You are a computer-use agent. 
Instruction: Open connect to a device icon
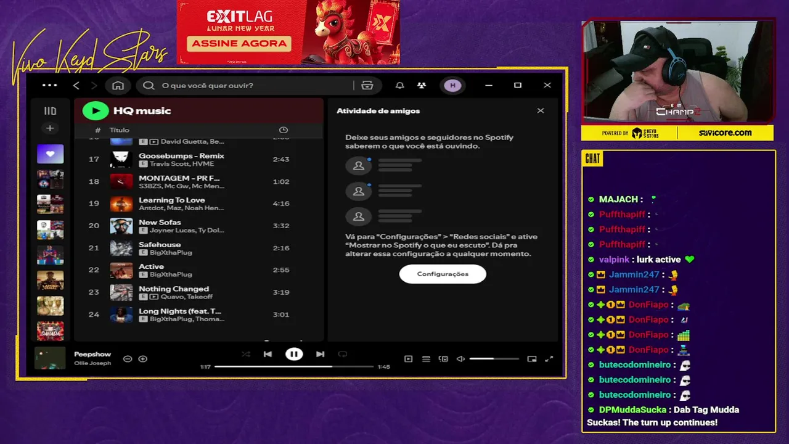(x=443, y=359)
